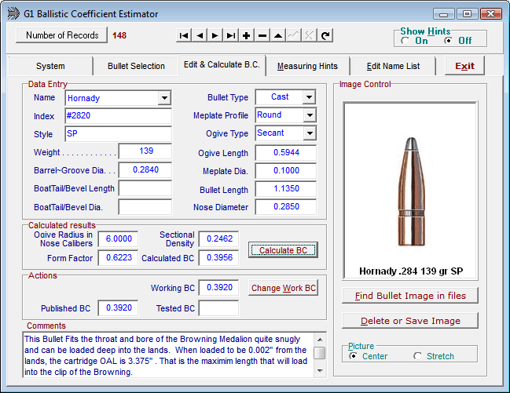Click Barrel~Groove Dia. field 0.2840

(145, 170)
